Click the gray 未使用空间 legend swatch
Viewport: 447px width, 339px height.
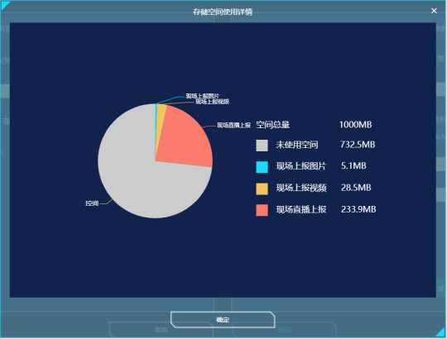click(x=262, y=146)
